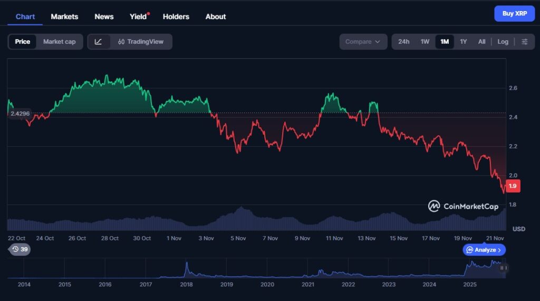
Task: Switch to the Chart tab
Action: tap(25, 16)
